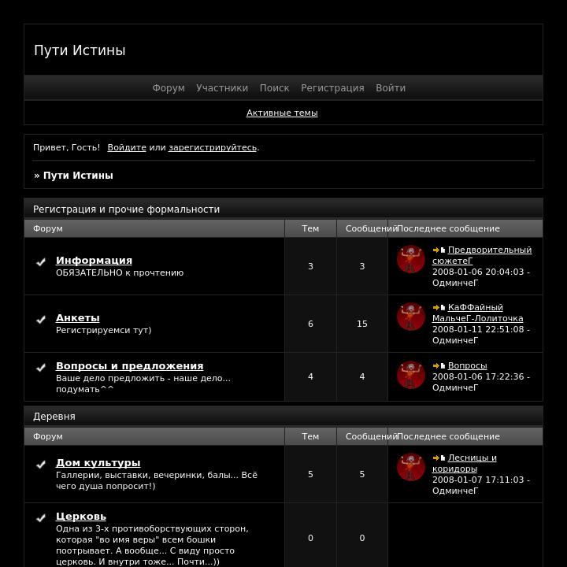The image size is (567, 567).
Task: Click description ОБЯЗАТЕЛЬНО к прочтению
Action: click(x=120, y=272)
